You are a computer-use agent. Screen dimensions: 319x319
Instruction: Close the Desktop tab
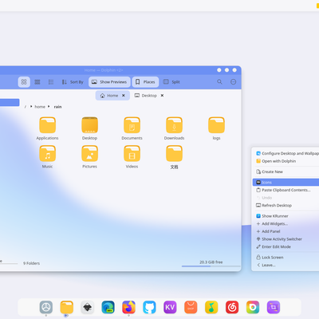(162, 96)
